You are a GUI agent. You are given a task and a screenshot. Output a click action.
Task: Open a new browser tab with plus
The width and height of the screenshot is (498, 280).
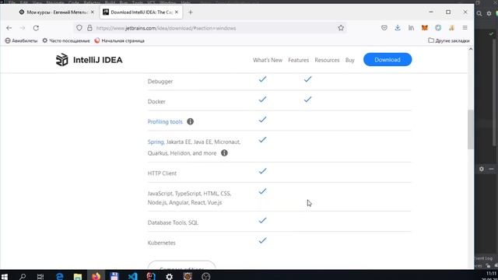[x=191, y=12]
